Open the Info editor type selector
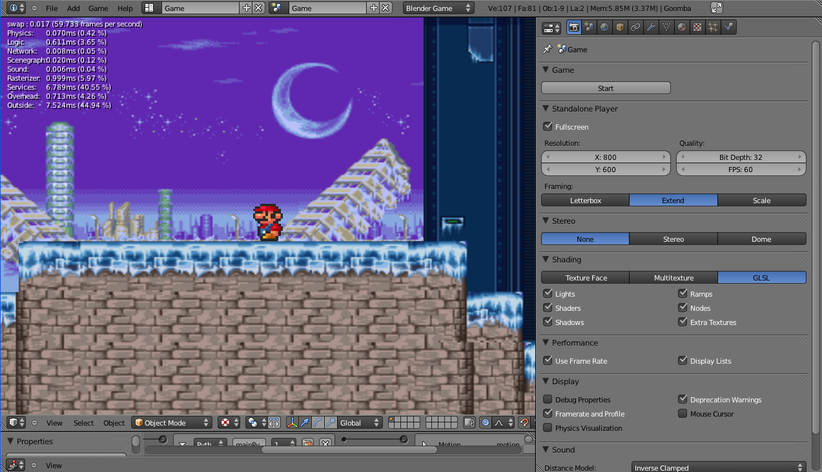The height and width of the screenshot is (472, 822). (17, 8)
